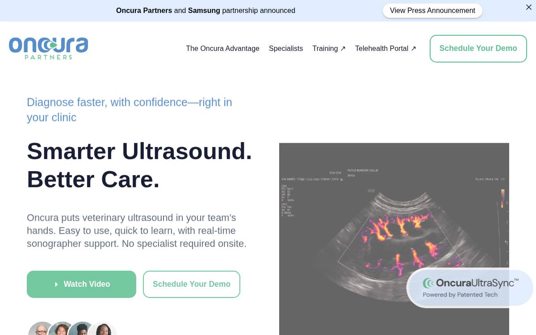The width and height of the screenshot is (536, 335).
Task: Open The Oncura Advantage menu item
Action: (x=222, y=48)
